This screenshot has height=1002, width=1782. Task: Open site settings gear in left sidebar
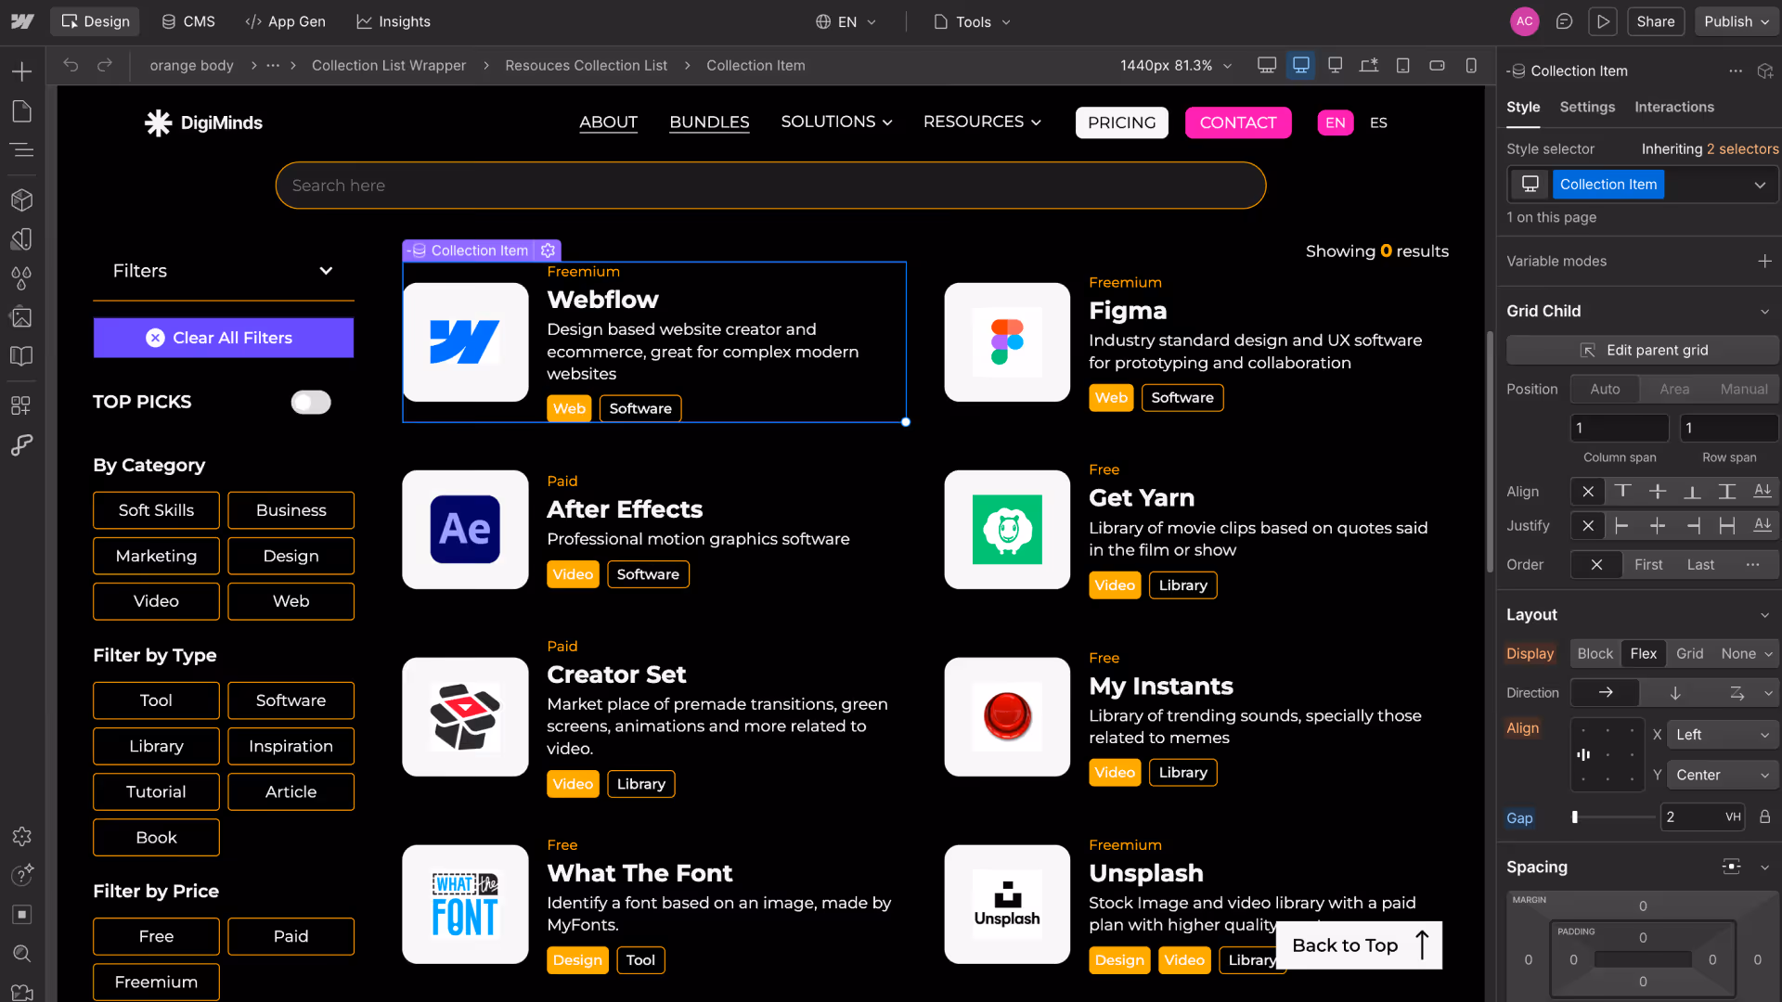click(x=22, y=836)
